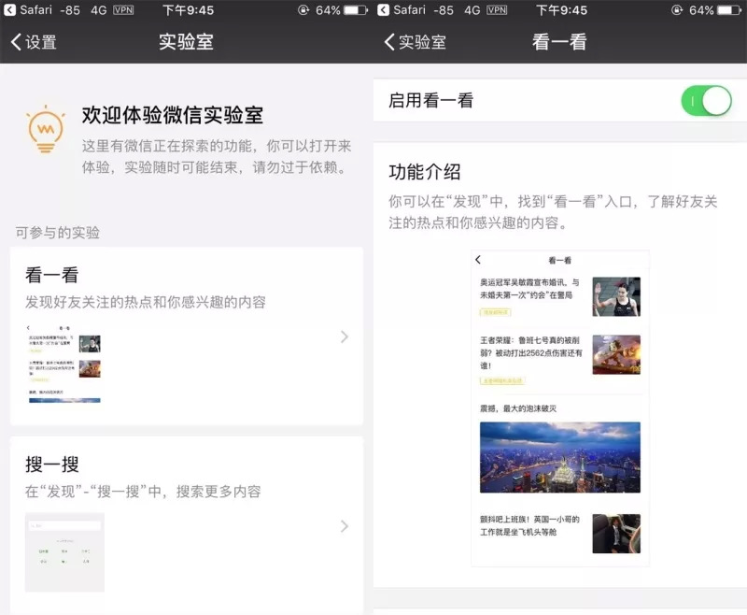Screen dimensions: 747x615
Task: Tap the swimmer photo thumbnail in preview
Action: pyautogui.click(x=616, y=296)
